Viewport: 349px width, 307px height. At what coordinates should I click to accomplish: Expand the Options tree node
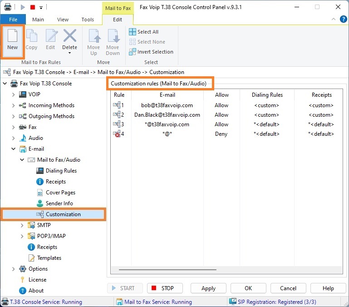[13, 269]
